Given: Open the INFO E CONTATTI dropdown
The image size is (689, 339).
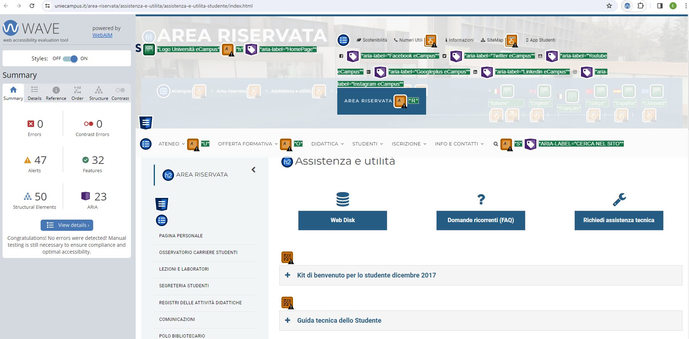Looking at the screenshot, I should (x=459, y=144).
